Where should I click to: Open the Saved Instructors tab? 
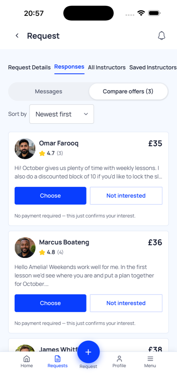153,67
